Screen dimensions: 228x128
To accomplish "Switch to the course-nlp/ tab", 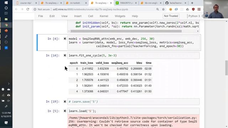I will (x=26, y=3).
